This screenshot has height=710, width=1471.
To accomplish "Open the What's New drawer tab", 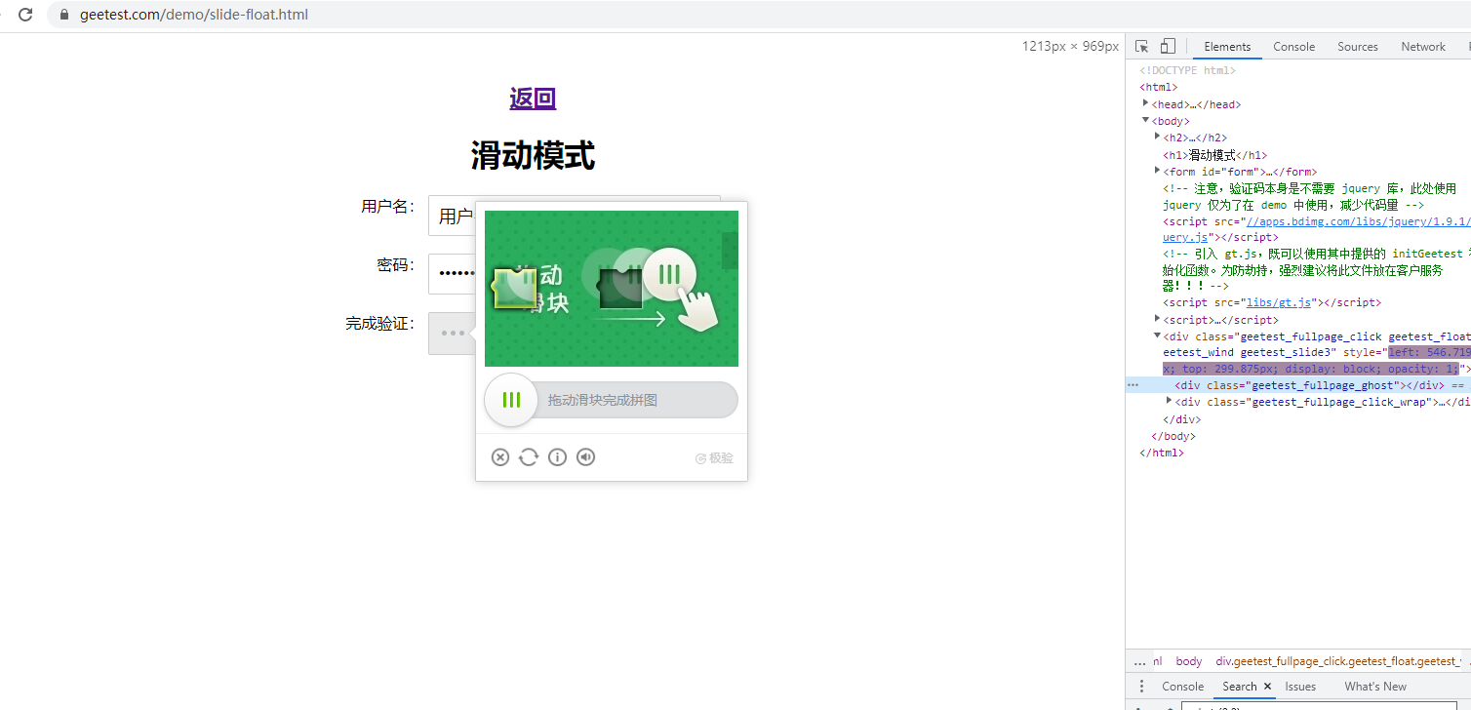I will click(x=1375, y=687).
